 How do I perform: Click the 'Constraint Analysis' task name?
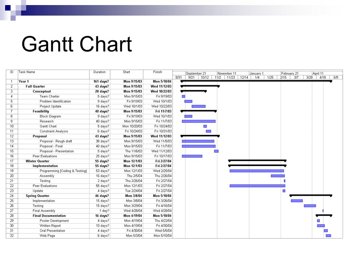point(54,131)
